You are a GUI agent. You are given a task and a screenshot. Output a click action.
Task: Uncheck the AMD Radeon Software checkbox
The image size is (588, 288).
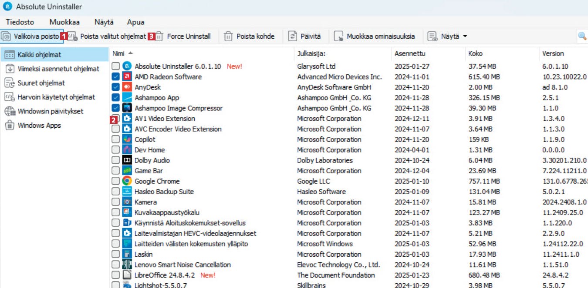click(115, 77)
